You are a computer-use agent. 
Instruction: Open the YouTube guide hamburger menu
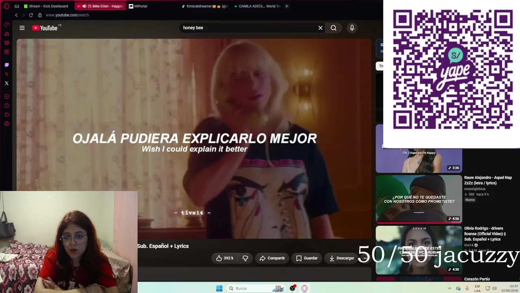pyautogui.click(x=22, y=28)
